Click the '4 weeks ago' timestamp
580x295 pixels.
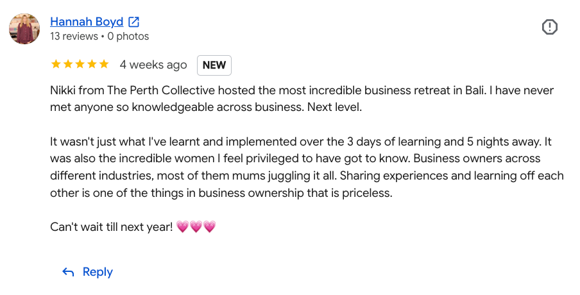click(x=153, y=65)
